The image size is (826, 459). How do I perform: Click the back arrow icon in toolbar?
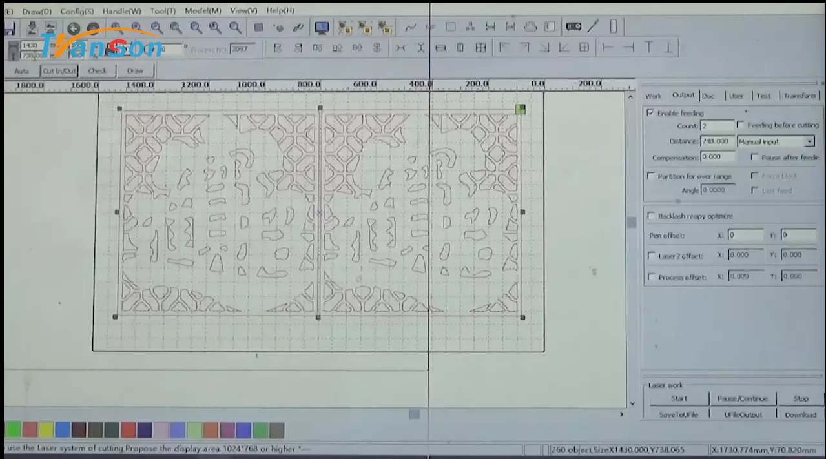click(74, 28)
